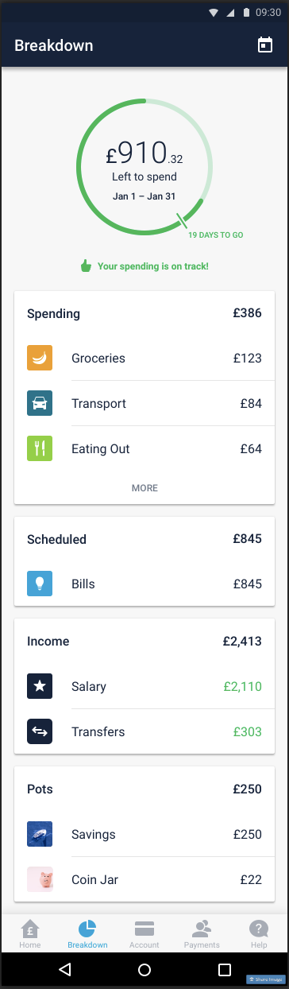Tap the circular left-to-spend progress ring

(x=144, y=167)
